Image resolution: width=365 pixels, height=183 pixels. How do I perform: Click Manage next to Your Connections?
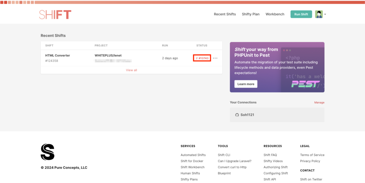(319, 103)
